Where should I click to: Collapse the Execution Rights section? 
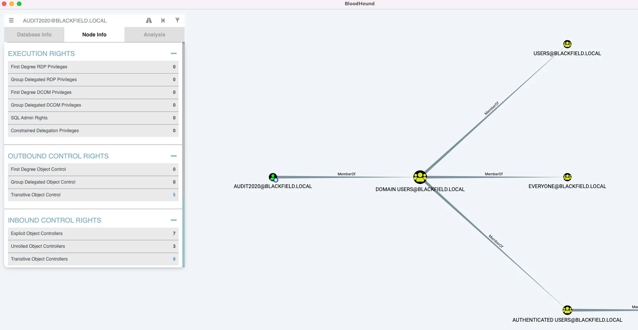coord(173,54)
